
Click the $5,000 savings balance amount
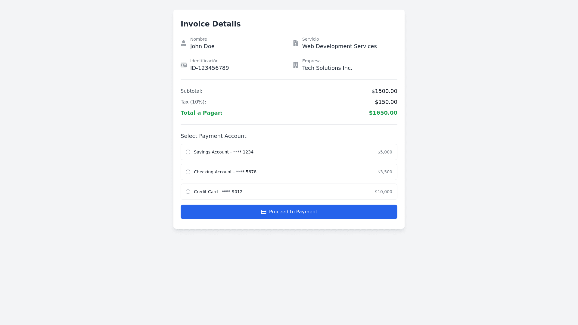click(385, 152)
